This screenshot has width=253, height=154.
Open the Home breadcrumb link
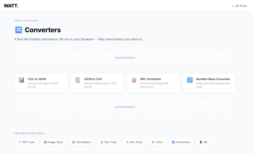click(x=18, y=21)
